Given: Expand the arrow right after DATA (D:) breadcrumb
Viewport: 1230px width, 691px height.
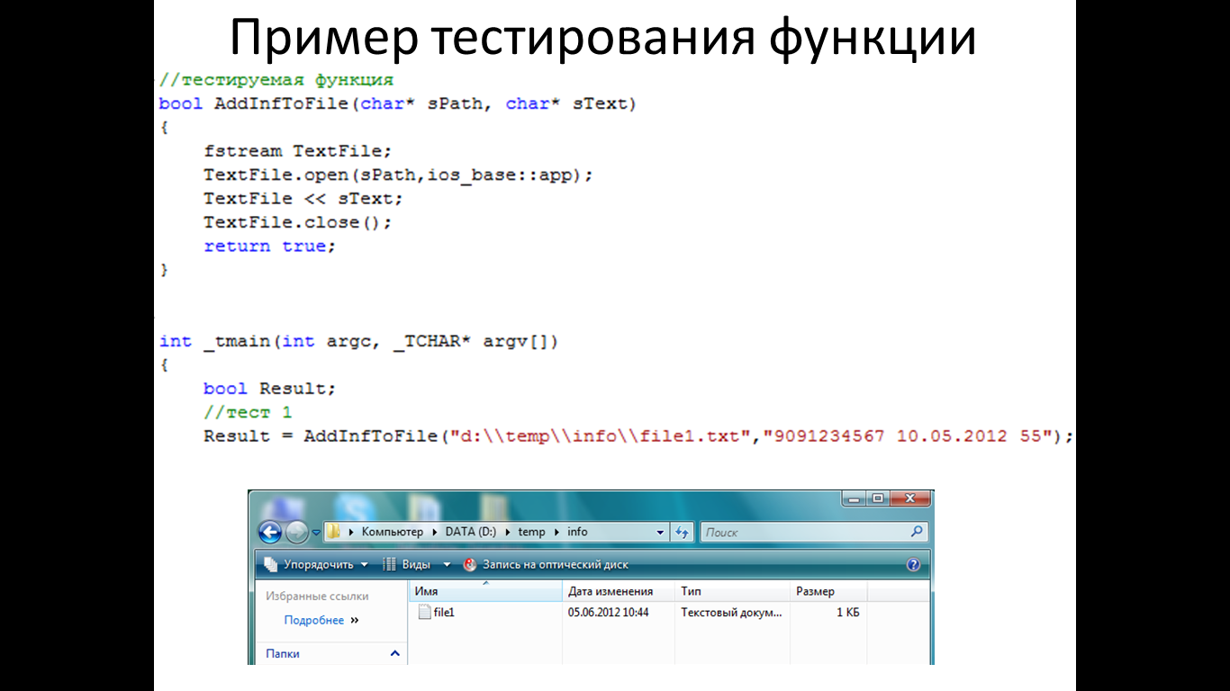Looking at the screenshot, I should coord(507,532).
